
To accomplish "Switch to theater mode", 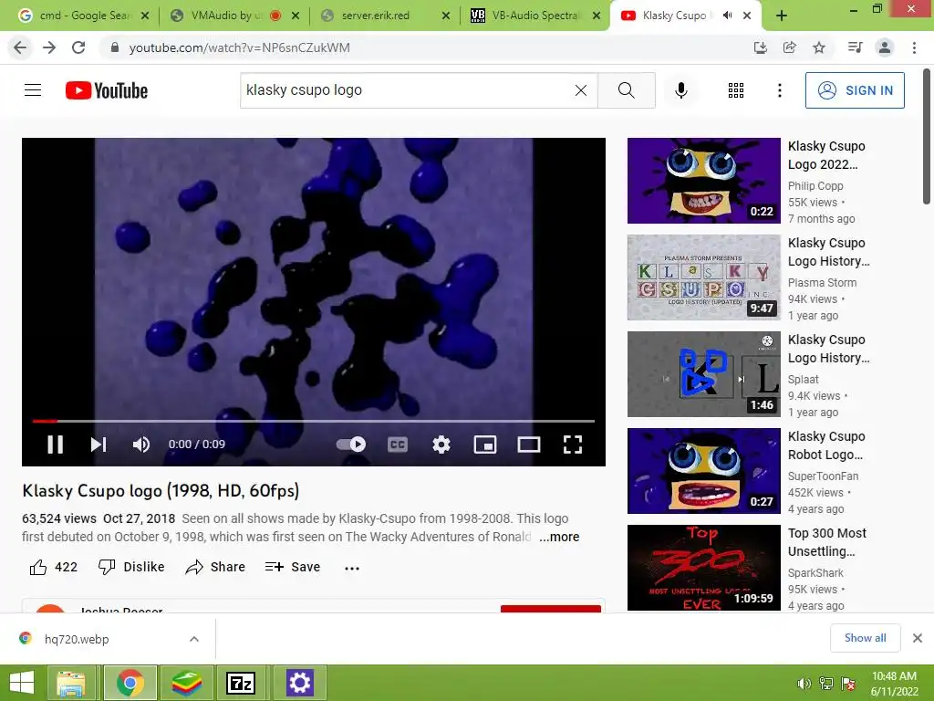I will [528, 445].
